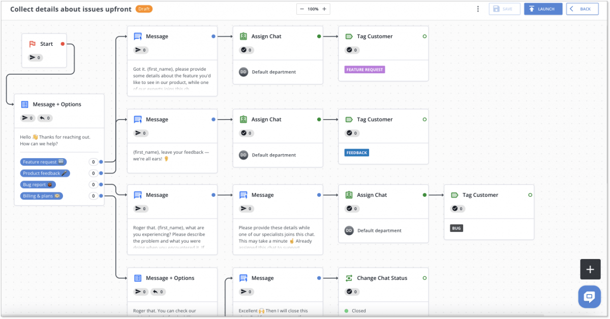Viewport: 610px width, 319px height.
Task: Open the chat launcher in the bottom-right corner
Action: [589, 297]
